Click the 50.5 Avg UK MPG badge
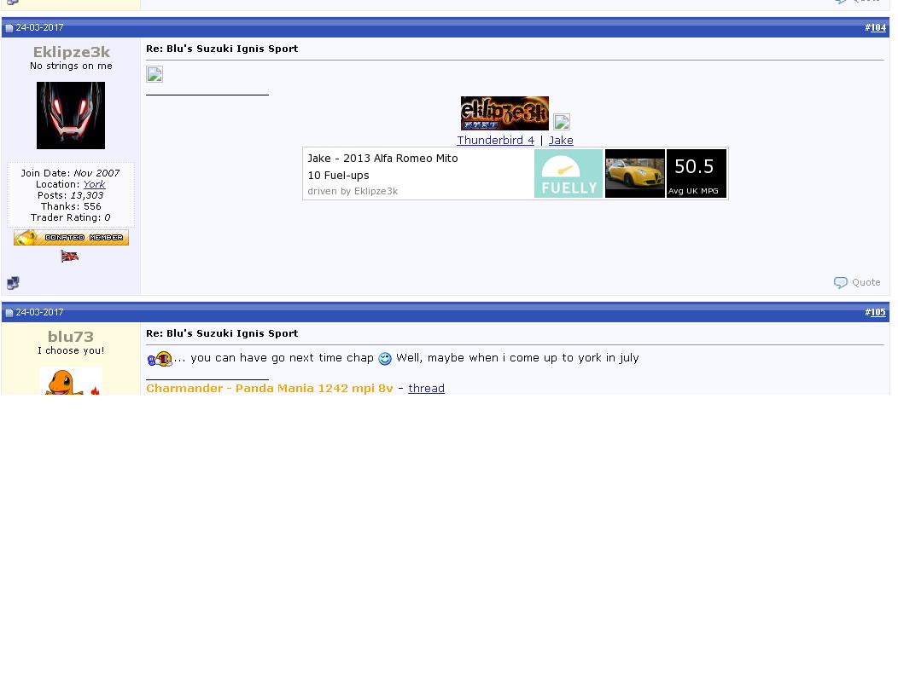Image resolution: width=898 pixels, height=682 pixels. click(x=696, y=174)
